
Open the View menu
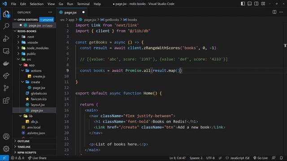51,4
